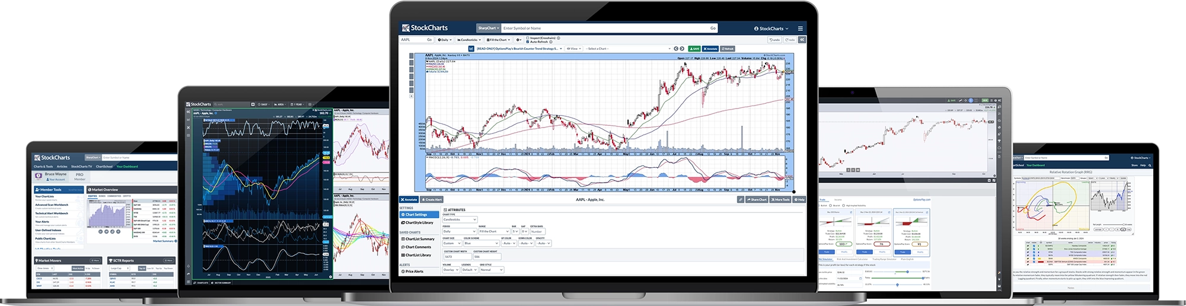The image size is (1186, 306).
Task: Click the Share Chart button
Action: (x=757, y=199)
